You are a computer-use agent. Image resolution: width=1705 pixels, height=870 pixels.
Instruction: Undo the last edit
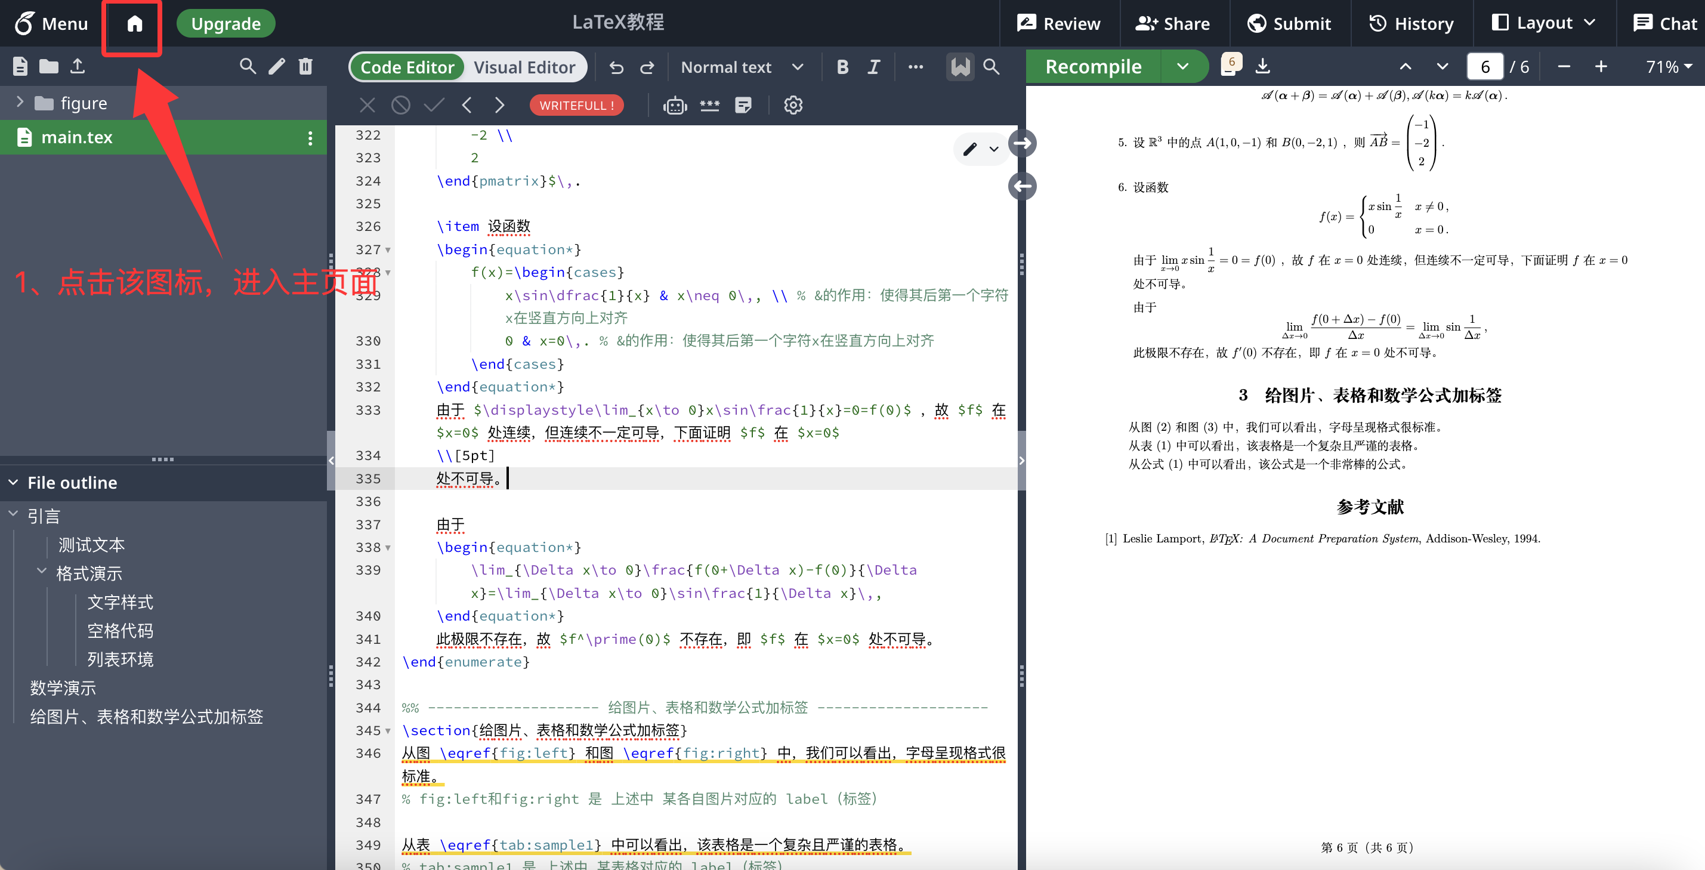[616, 67]
